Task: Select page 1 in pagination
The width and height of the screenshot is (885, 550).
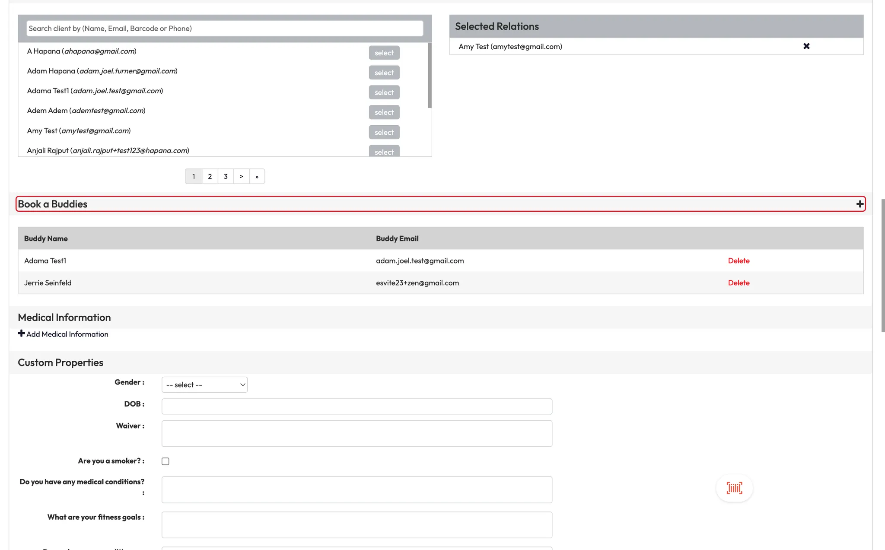Action: (x=194, y=176)
